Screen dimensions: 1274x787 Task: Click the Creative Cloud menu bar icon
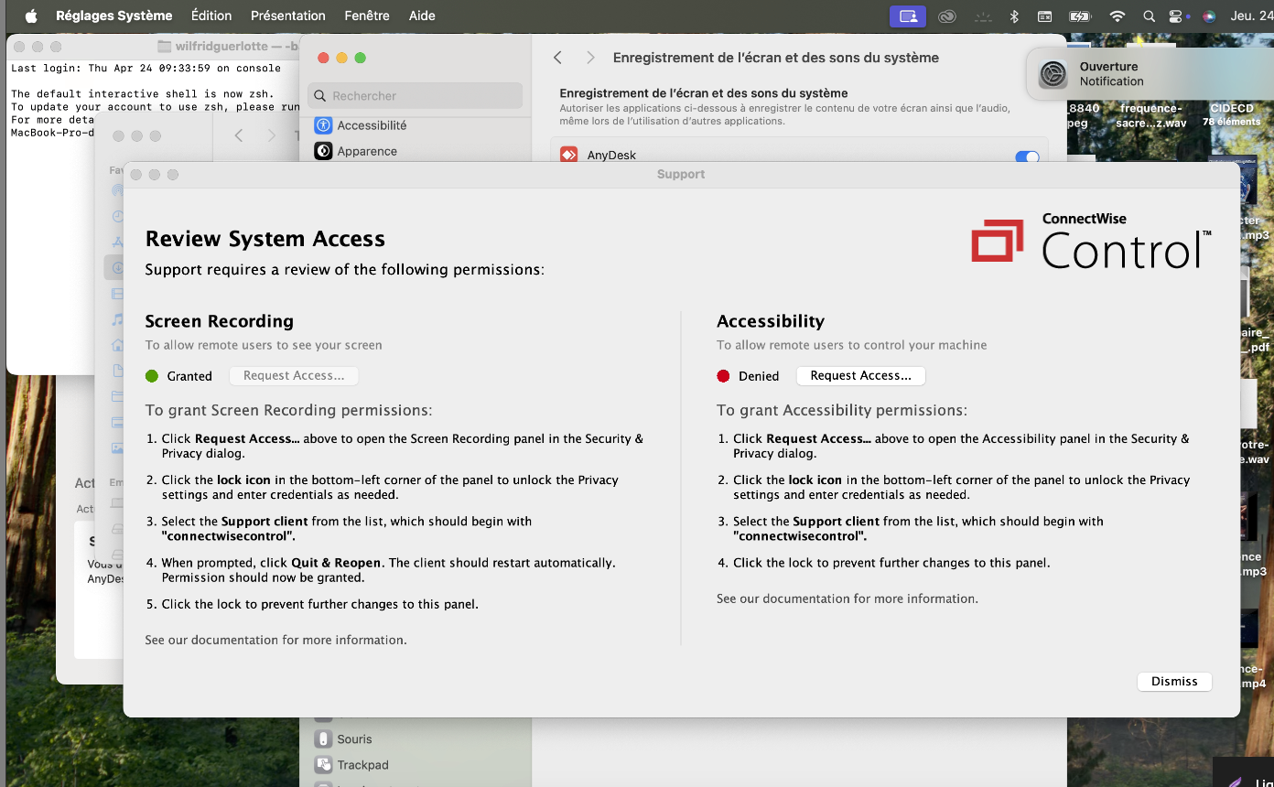(x=947, y=16)
